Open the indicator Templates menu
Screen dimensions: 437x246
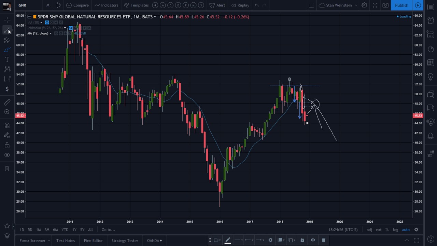136,5
